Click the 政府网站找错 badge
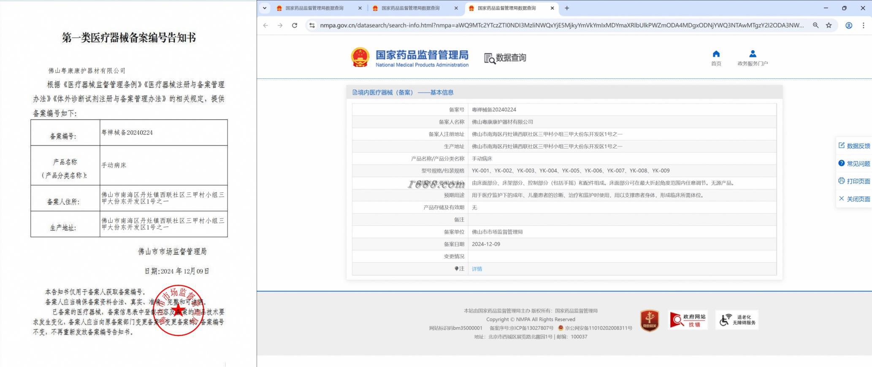872x367 pixels. (x=688, y=320)
